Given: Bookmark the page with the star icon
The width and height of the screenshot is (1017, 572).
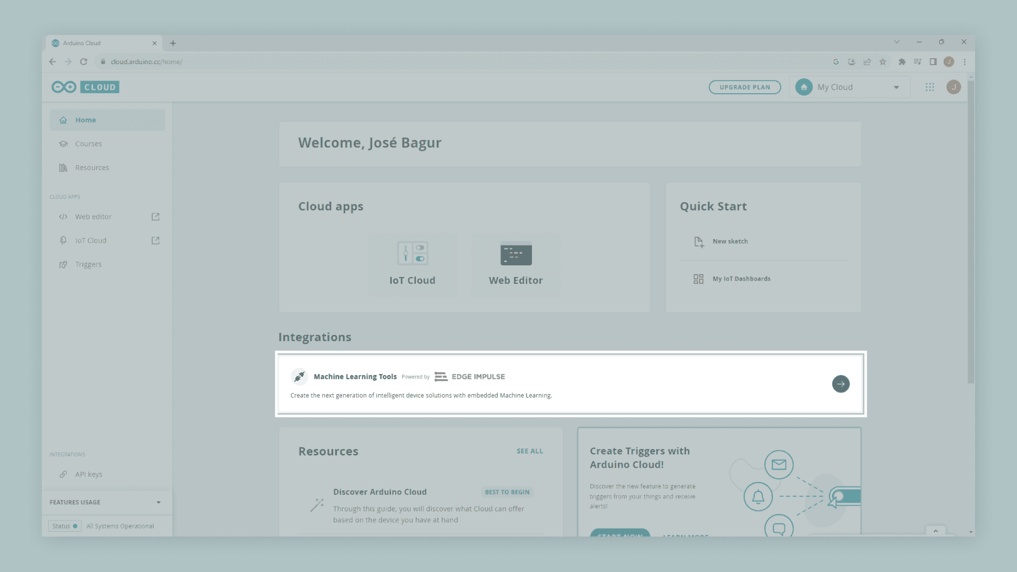Looking at the screenshot, I should pos(882,62).
